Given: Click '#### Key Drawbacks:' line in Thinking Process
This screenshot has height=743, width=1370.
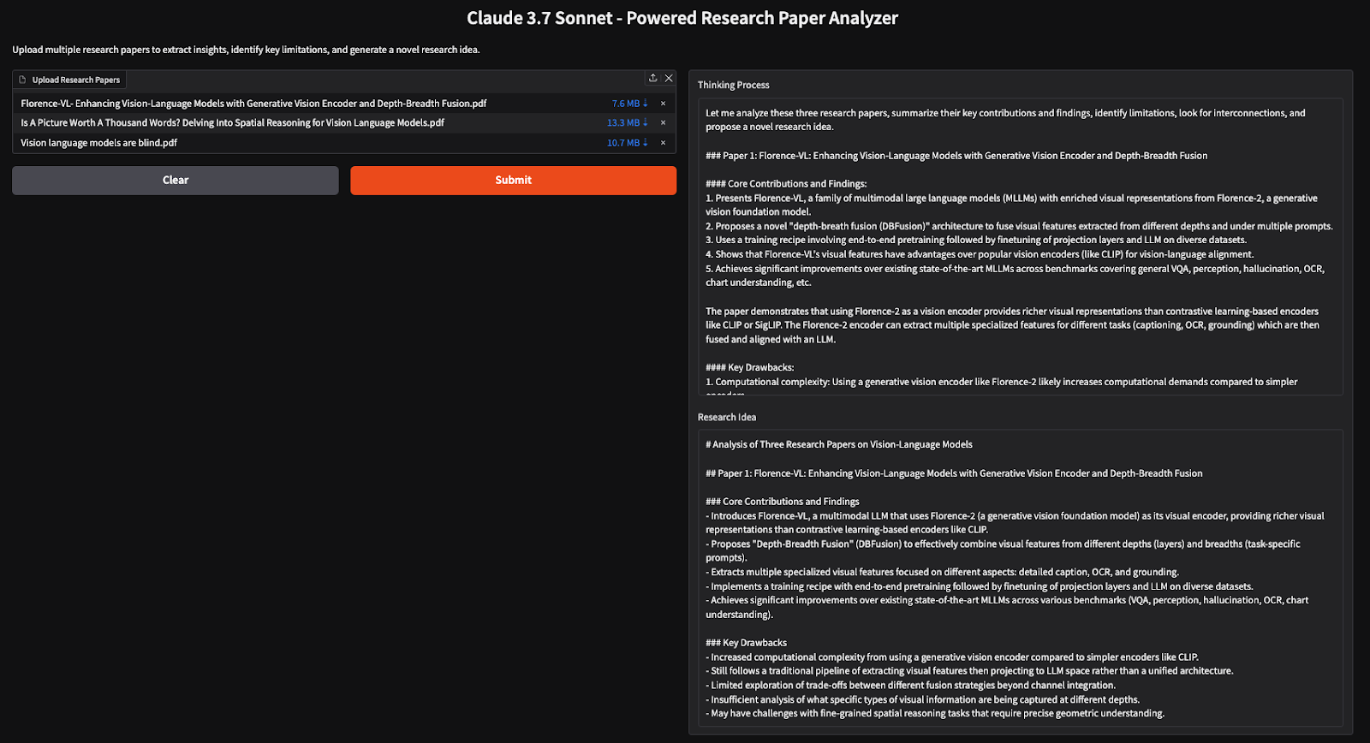Looking at the screenshot, I should 749,367.
